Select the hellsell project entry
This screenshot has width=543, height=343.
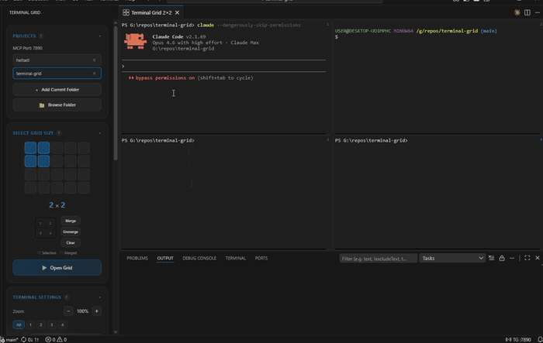[57, 60]
